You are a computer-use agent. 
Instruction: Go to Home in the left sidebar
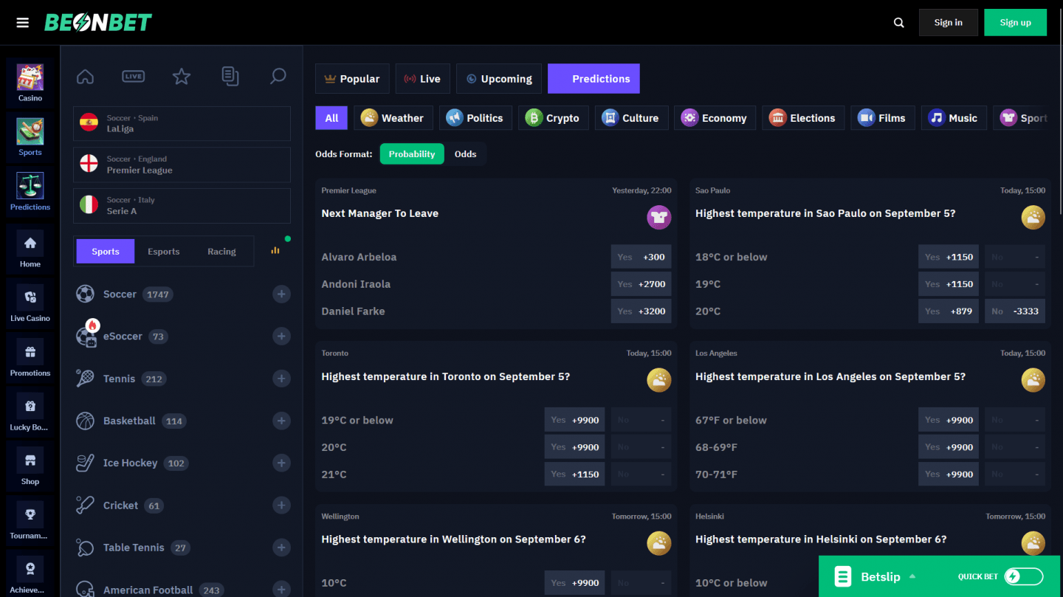tap(30, 249)
